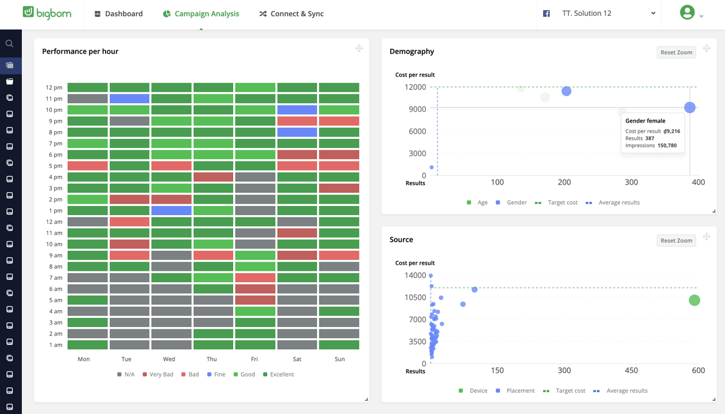The height and width of the screenshot is (414, 725).
Task: Click the Source panel move handle
Action: point(706,236)
